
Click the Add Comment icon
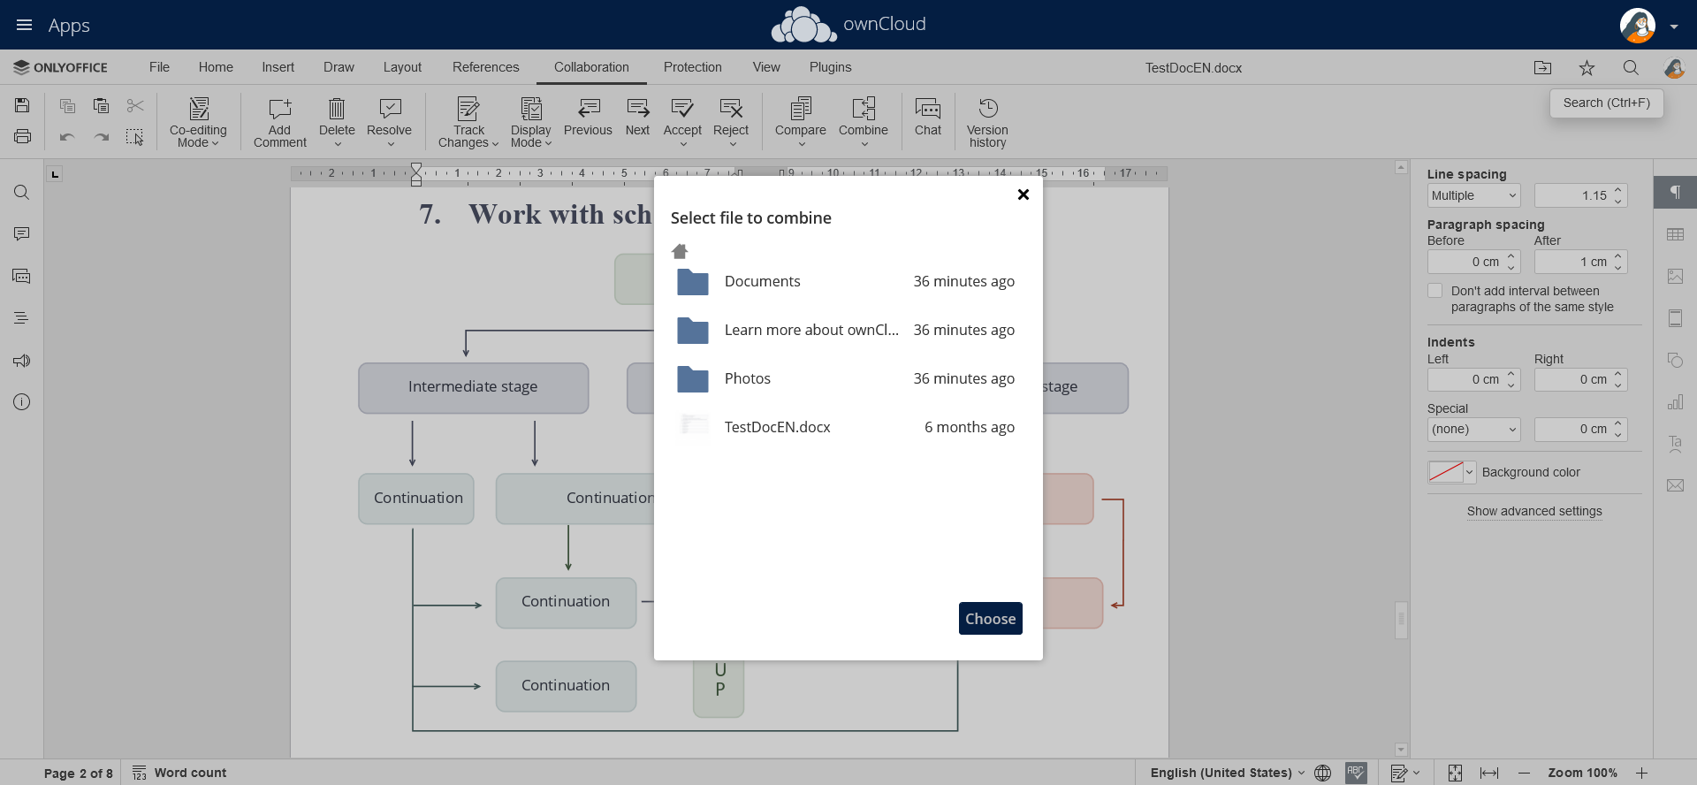click(x=279, y=109)
